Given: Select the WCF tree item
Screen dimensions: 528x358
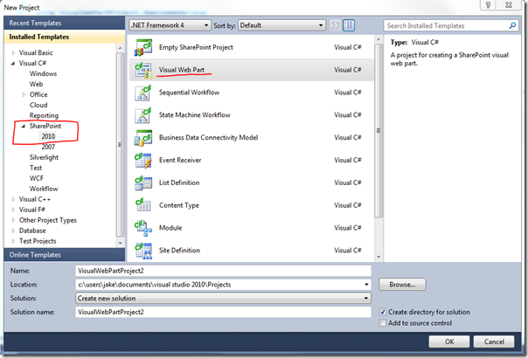Looking at the screenshot, I should tap(37, 178).
